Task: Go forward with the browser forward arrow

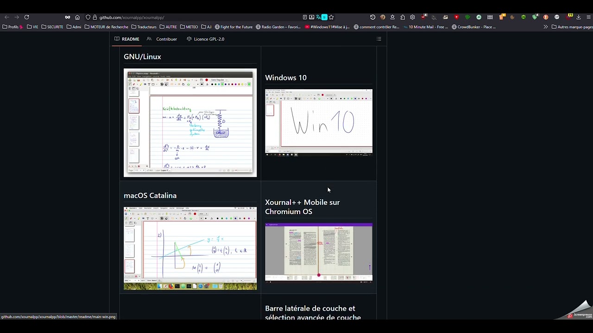Action: pyautogui.click(x=17, y=17)
